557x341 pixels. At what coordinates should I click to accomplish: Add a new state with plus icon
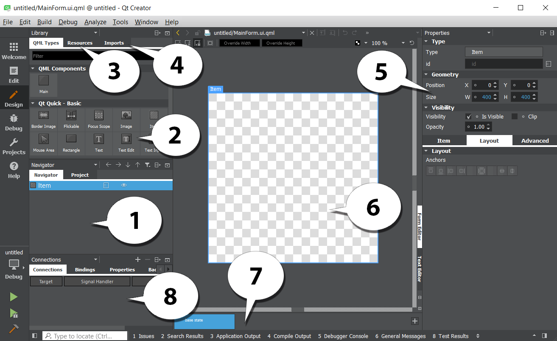tap(415, 321)
